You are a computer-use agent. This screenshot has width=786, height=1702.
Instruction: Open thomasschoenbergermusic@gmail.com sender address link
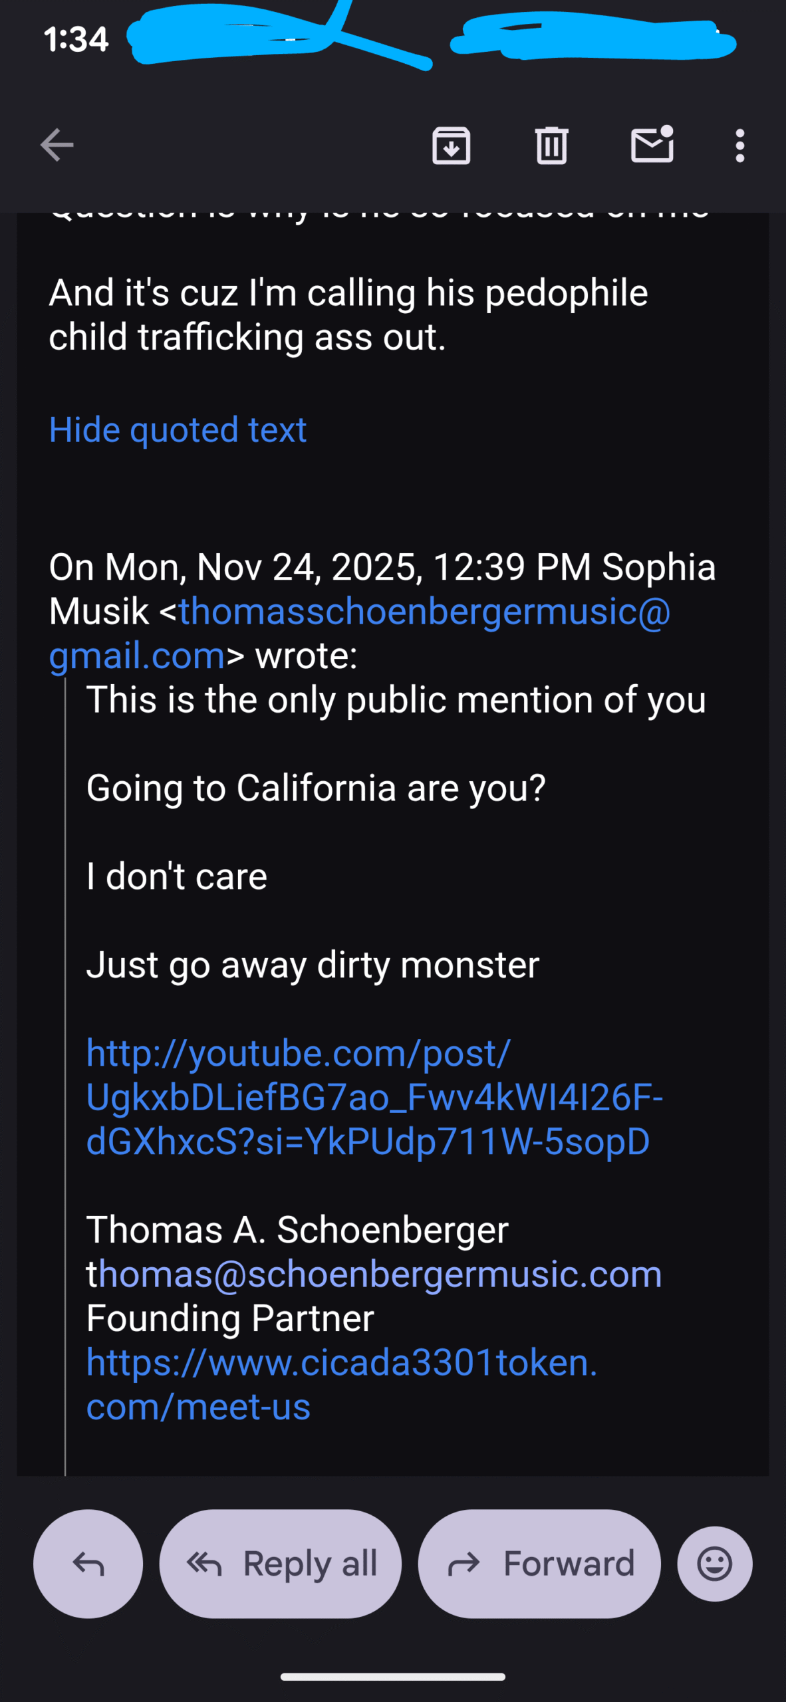[x=424, y=612]
